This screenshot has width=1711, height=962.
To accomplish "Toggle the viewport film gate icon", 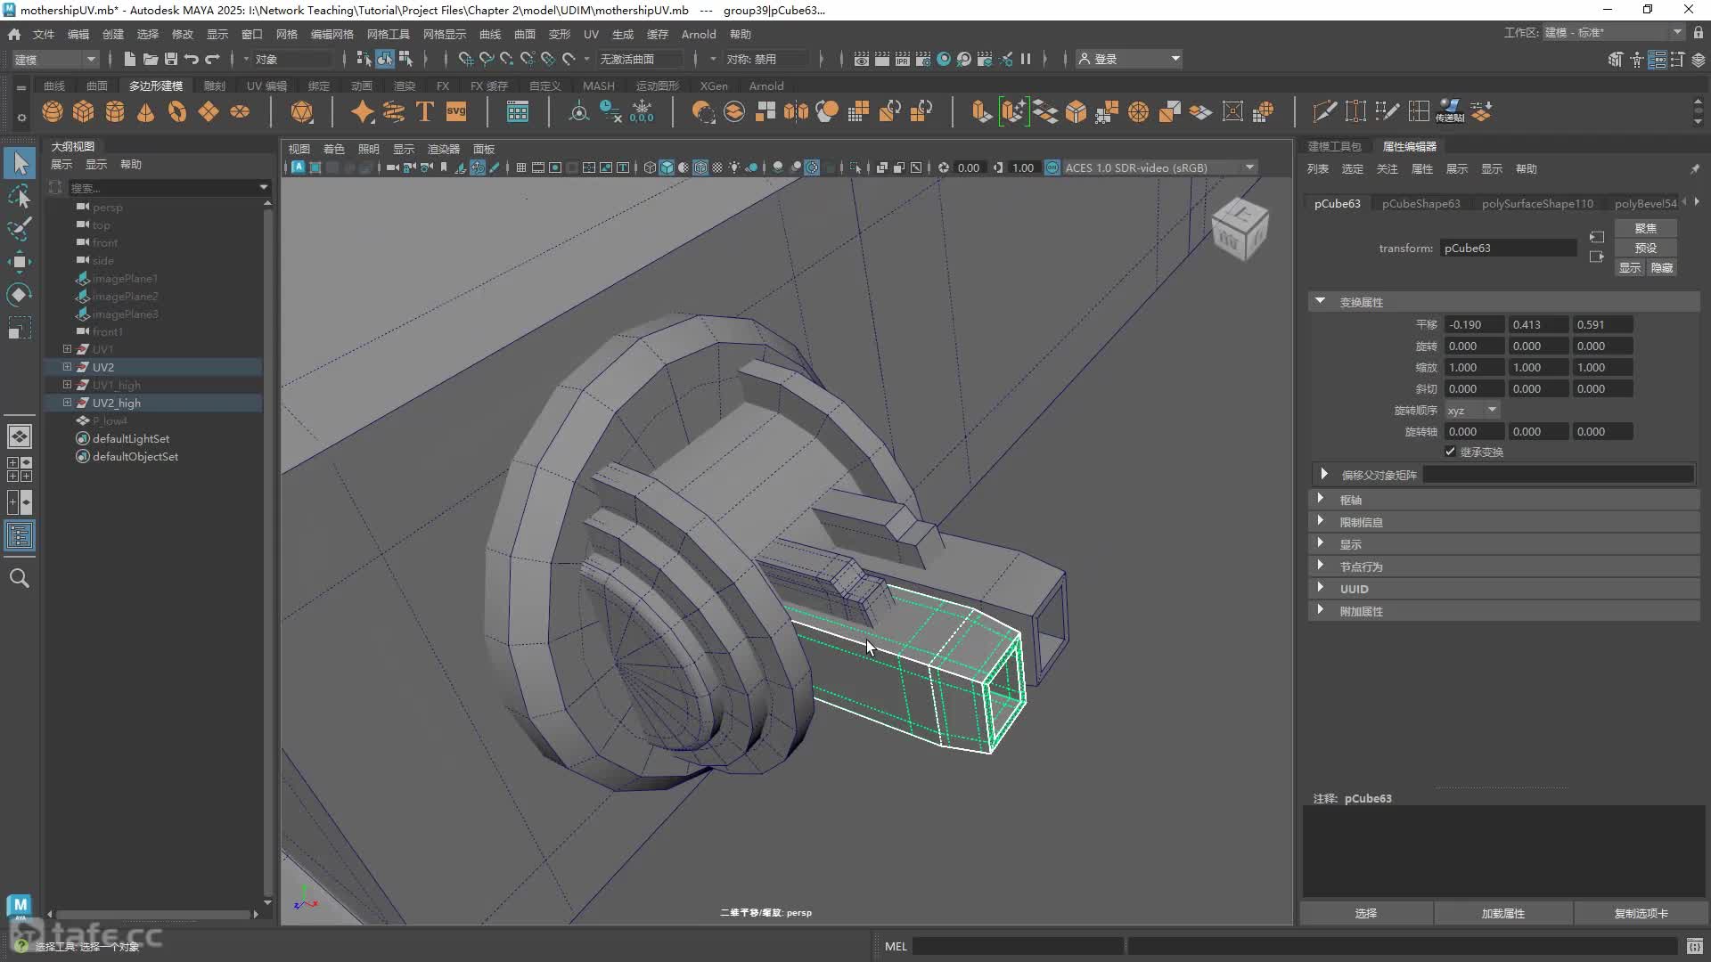I will [x=538, y=167].
